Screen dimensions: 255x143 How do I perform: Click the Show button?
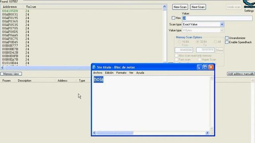coord(220,50)
